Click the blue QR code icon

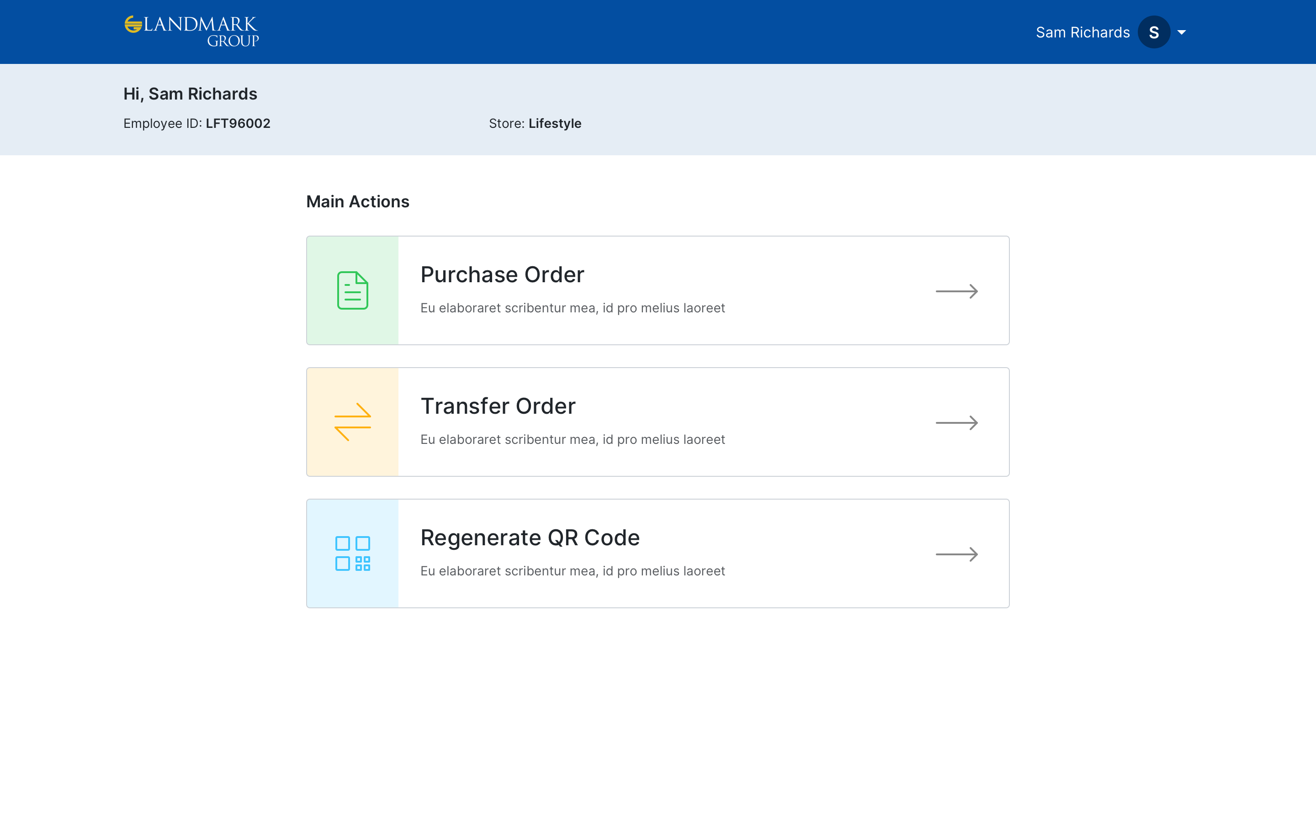[x=352, y=553]
